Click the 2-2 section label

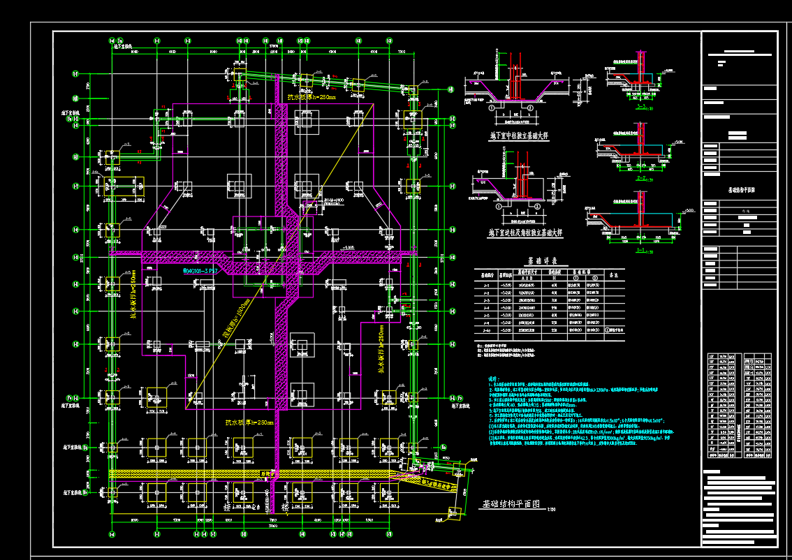coord(642,179)
